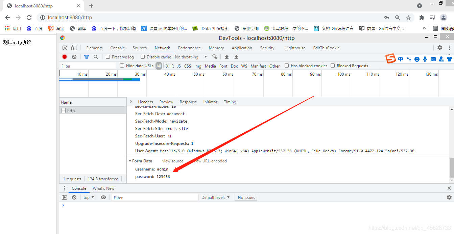Click the network Filter input field
This screenshot has height=234, width=454.
(88, 66)
